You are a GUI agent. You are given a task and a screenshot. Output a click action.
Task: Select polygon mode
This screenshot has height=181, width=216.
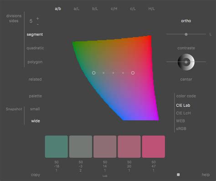click(35, 62)
